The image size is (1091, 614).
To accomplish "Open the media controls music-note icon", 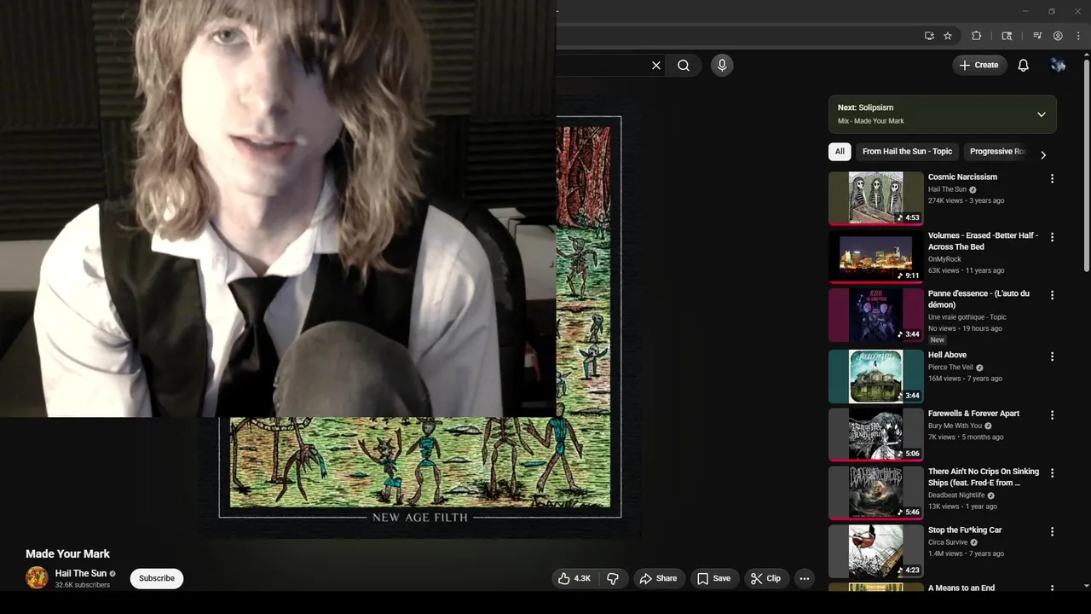I will coord(1037,36).
